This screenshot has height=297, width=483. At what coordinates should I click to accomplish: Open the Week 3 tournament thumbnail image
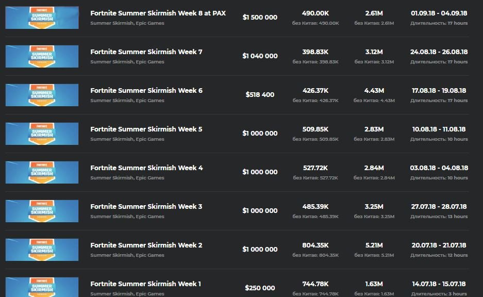click(42, 211)
